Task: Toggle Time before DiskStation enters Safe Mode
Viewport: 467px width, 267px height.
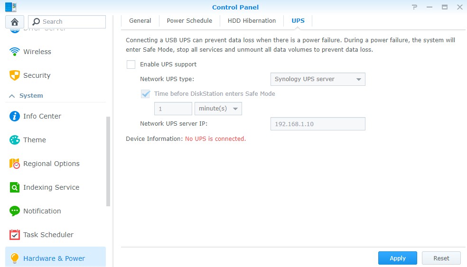Action: click(x=145, y=94)
